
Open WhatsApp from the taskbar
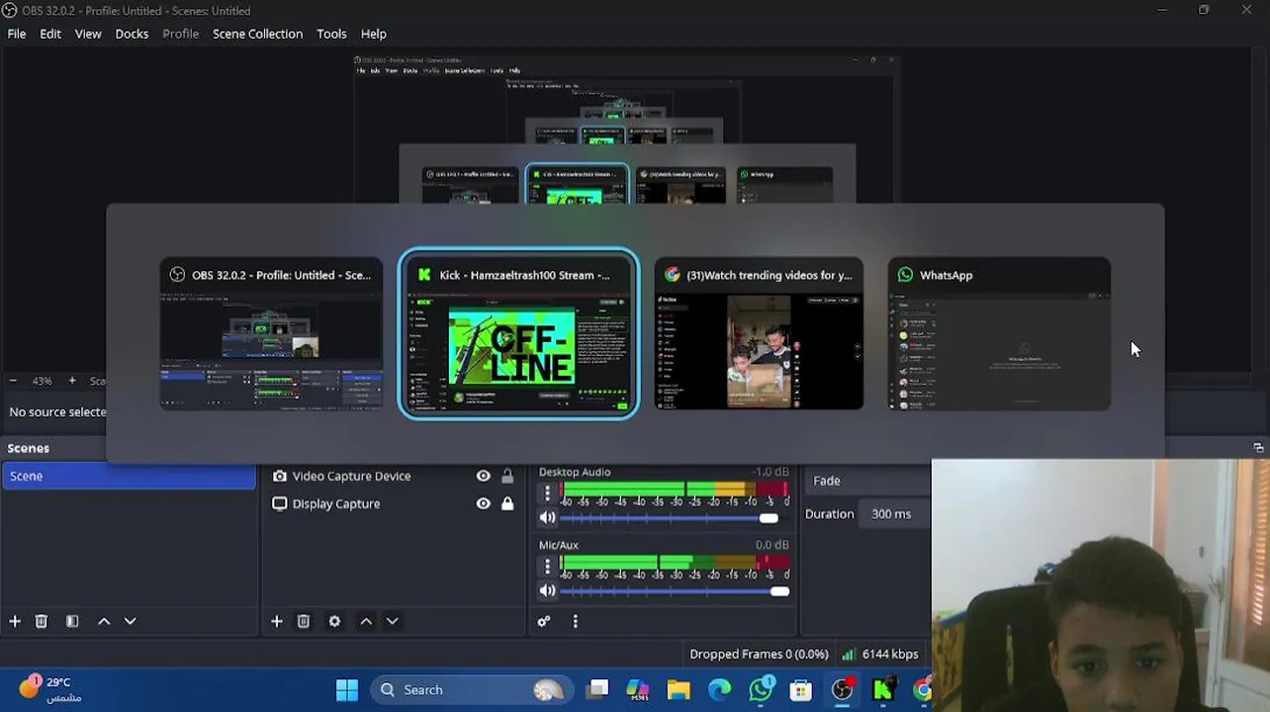[761, 690]
